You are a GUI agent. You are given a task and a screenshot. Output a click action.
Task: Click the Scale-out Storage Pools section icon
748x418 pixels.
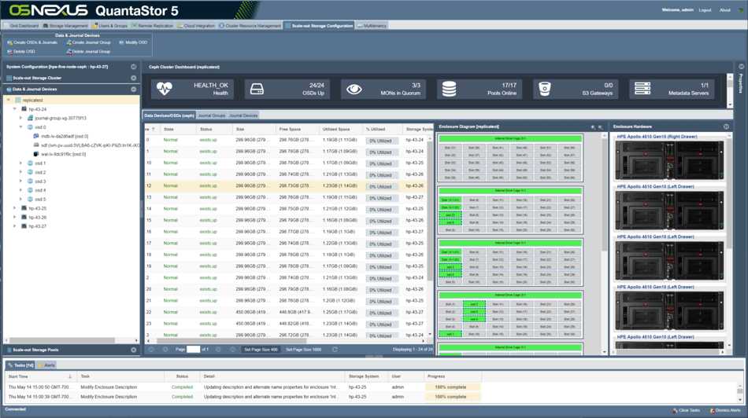pyautogui.click(x=9, y=350)
